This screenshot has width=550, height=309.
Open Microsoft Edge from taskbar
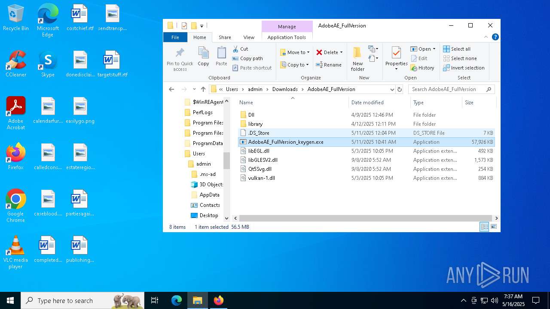point(177,300)
